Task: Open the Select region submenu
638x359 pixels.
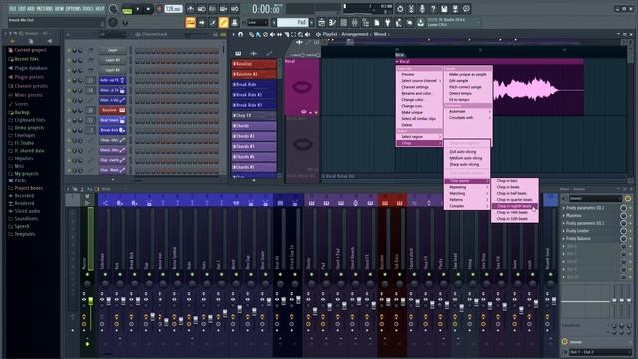Action: coord(419,137)
